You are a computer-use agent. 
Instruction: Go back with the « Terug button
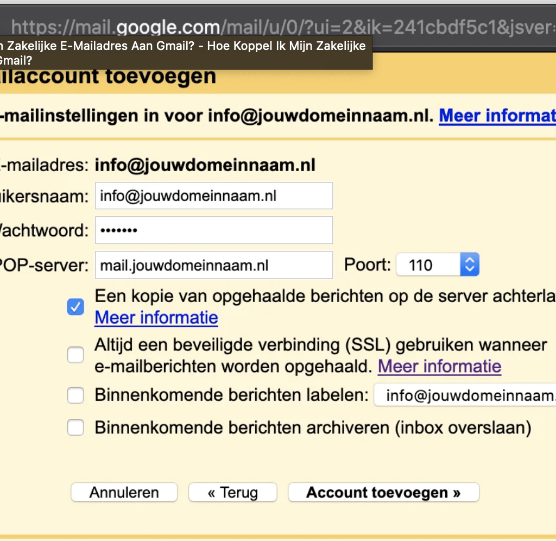[x=232, y=493]
